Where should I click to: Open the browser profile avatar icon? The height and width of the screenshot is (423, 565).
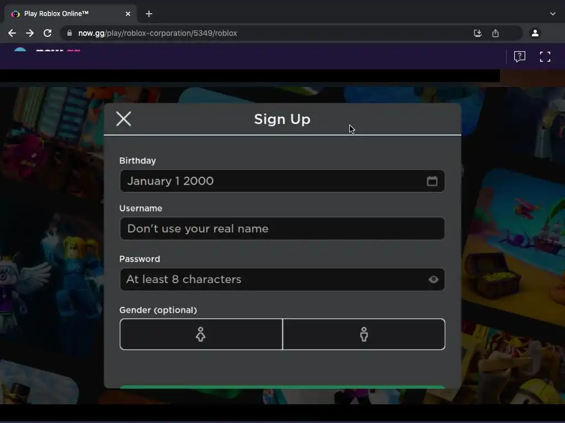pos(535,33)
